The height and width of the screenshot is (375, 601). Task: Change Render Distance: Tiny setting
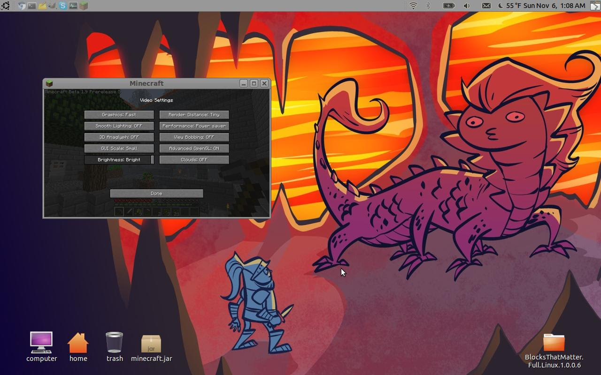[x=194, y=115]
